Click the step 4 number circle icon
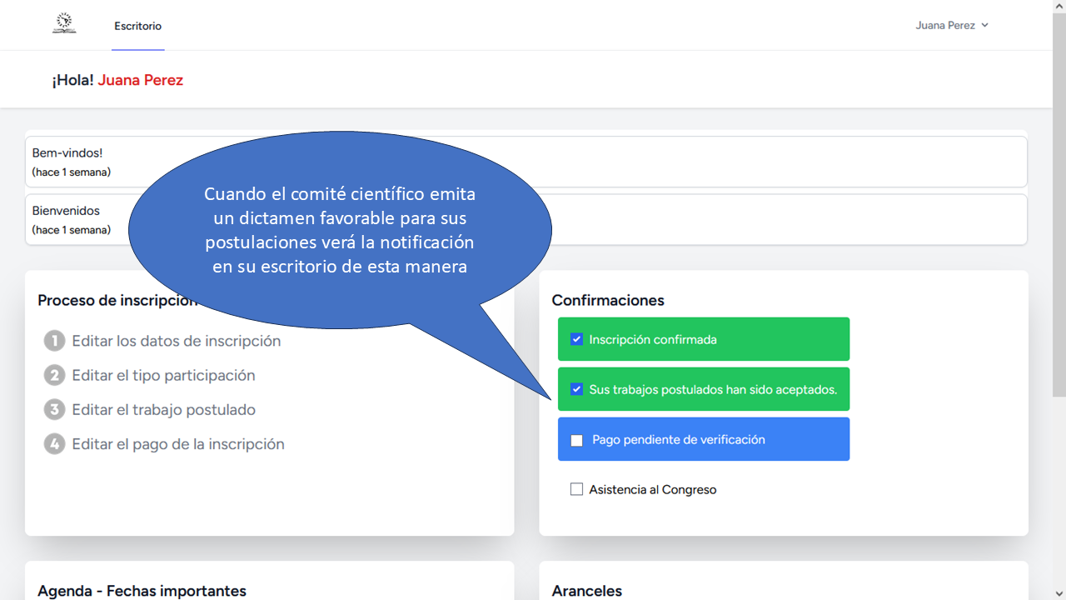 54,444
